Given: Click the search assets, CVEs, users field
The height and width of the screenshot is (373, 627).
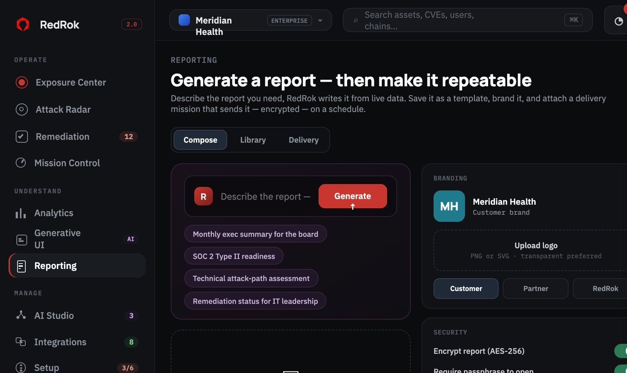Looking at the screenshot, I should [467, 20].
